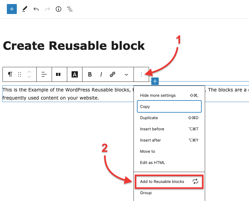Toggle italic formatting
Viewport: 249px width, 201px height.
pos(101,74)
